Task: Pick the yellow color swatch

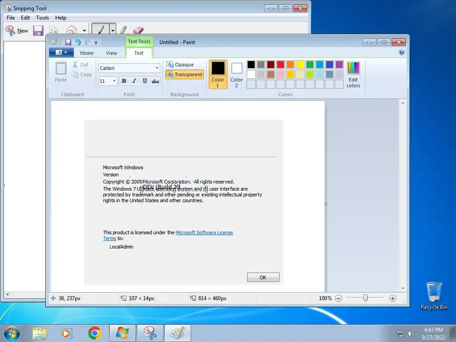Action: [300, 65]
